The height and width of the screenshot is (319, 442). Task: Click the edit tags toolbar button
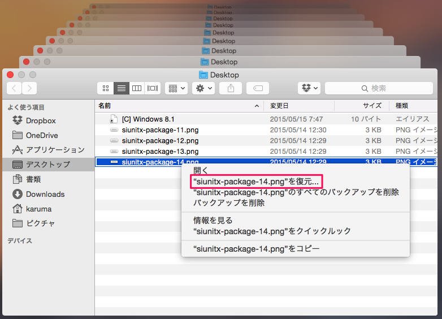pos(258,88)
